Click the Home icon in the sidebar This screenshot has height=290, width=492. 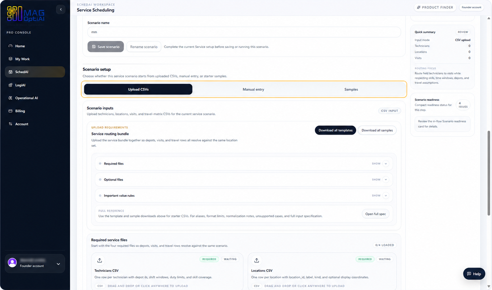pos(11,46)
